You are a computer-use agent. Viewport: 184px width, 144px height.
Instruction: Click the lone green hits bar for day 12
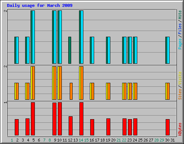coord(70,50)
